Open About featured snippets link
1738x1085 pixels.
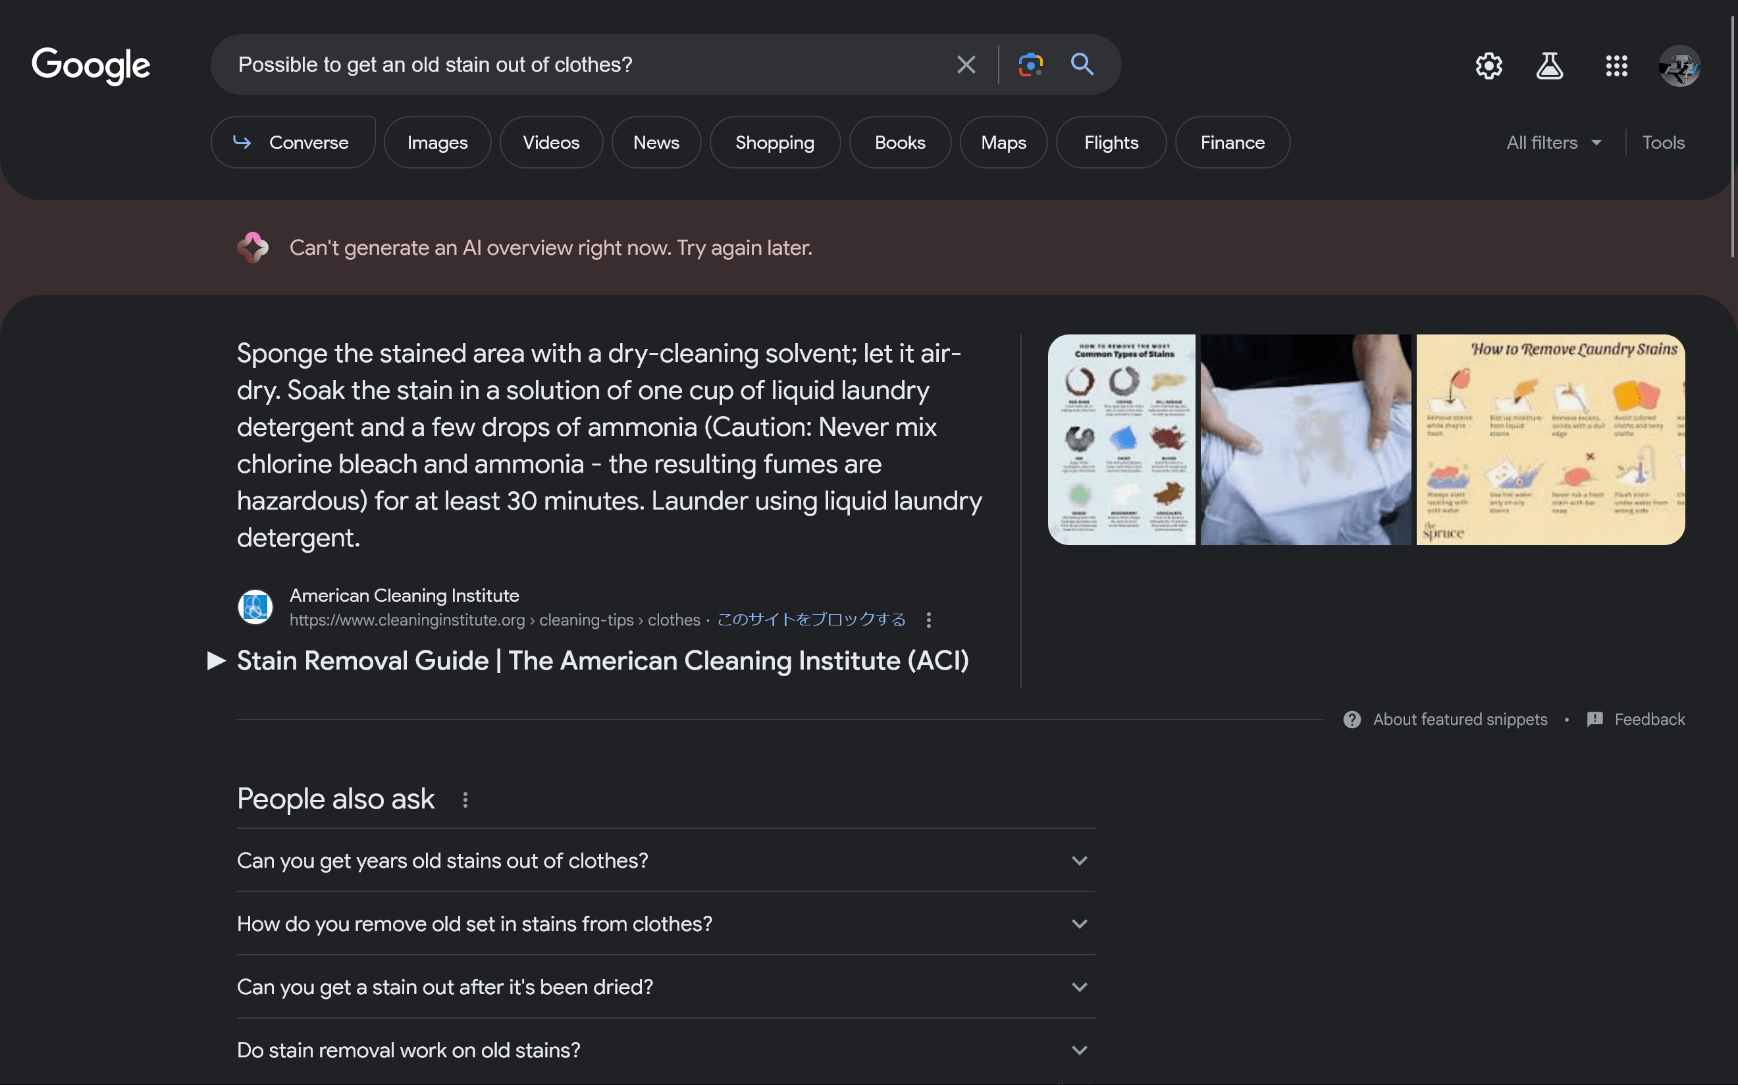point(1460,720)
